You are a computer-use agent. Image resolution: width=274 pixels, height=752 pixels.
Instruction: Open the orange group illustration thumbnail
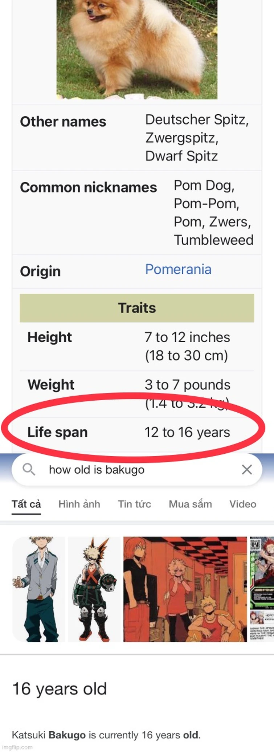tap(185, 589)
